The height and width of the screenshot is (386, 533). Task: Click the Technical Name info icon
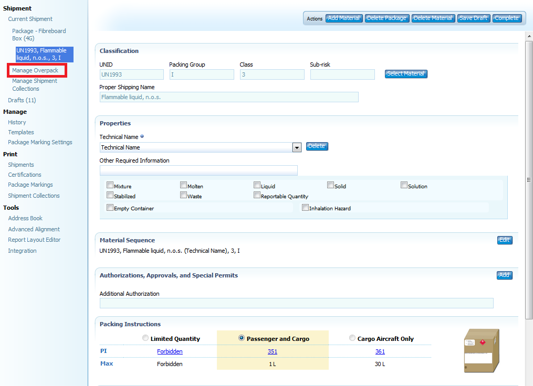click(142, 137)
